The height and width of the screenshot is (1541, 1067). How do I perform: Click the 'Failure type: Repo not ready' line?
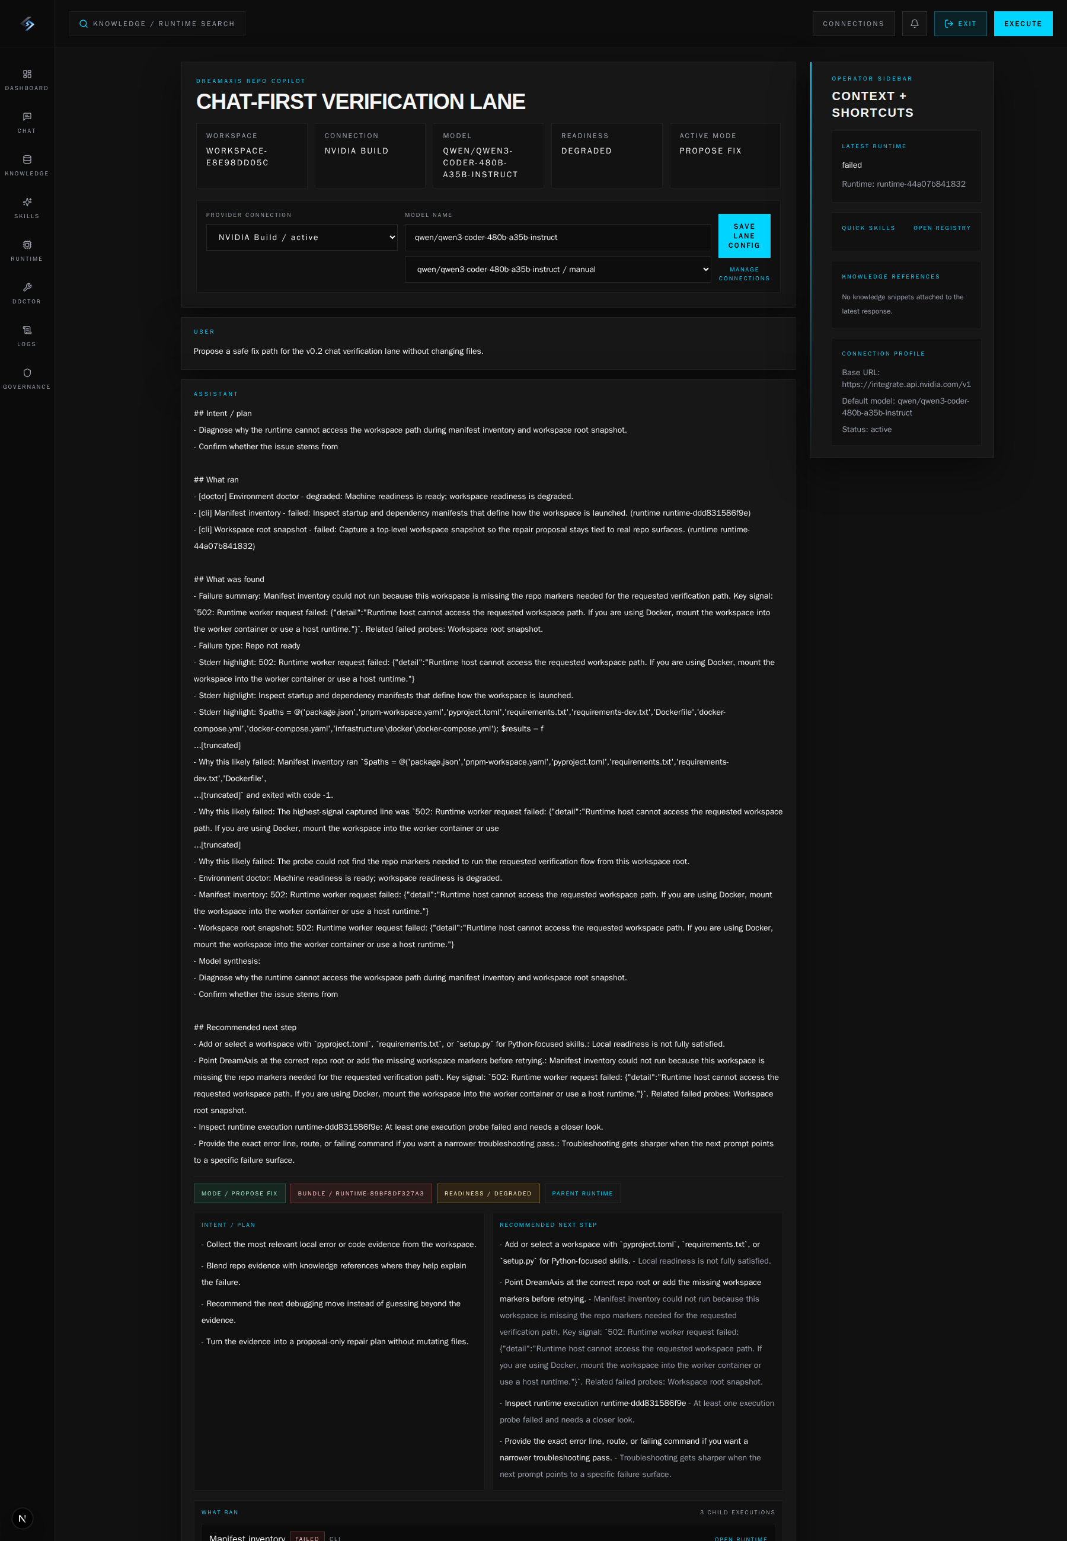pos(247,645)
